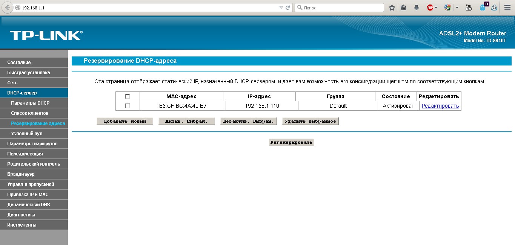The height and width of the screenshot is (245, 515).
Task: Bookmark this page with the star icon
Action: [x=392, y=8]
